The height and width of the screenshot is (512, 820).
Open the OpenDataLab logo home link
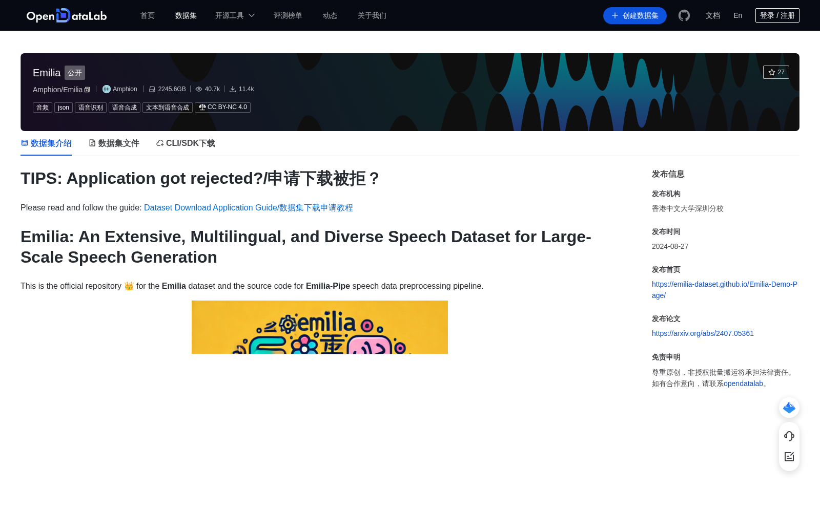coord(67,15)
